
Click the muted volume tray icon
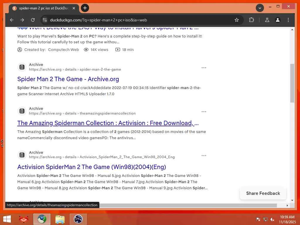[x=272, y=219]
